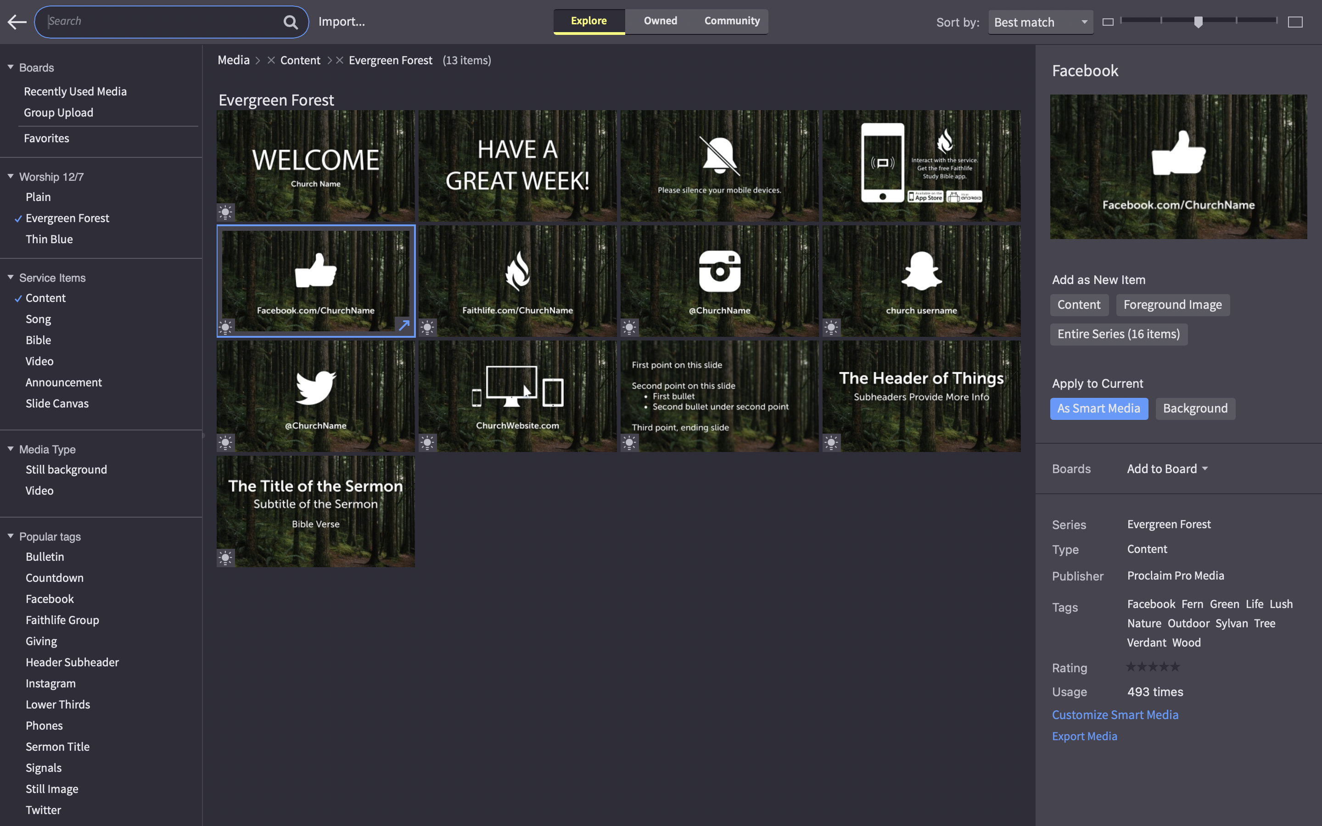
Task: Add as new Content item
Action: pos(1079,305)
